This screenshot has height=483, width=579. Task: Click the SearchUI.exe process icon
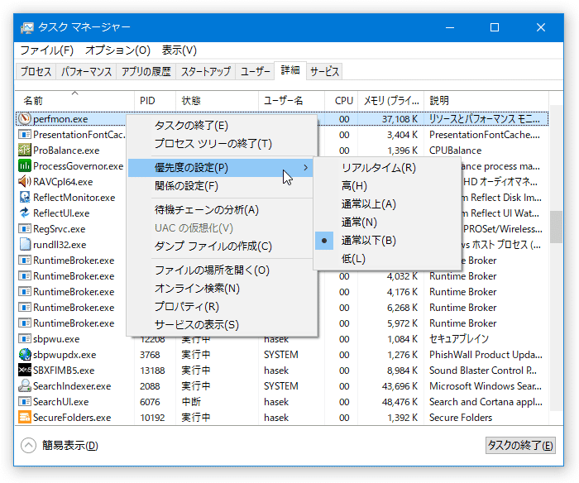point(25,401)
